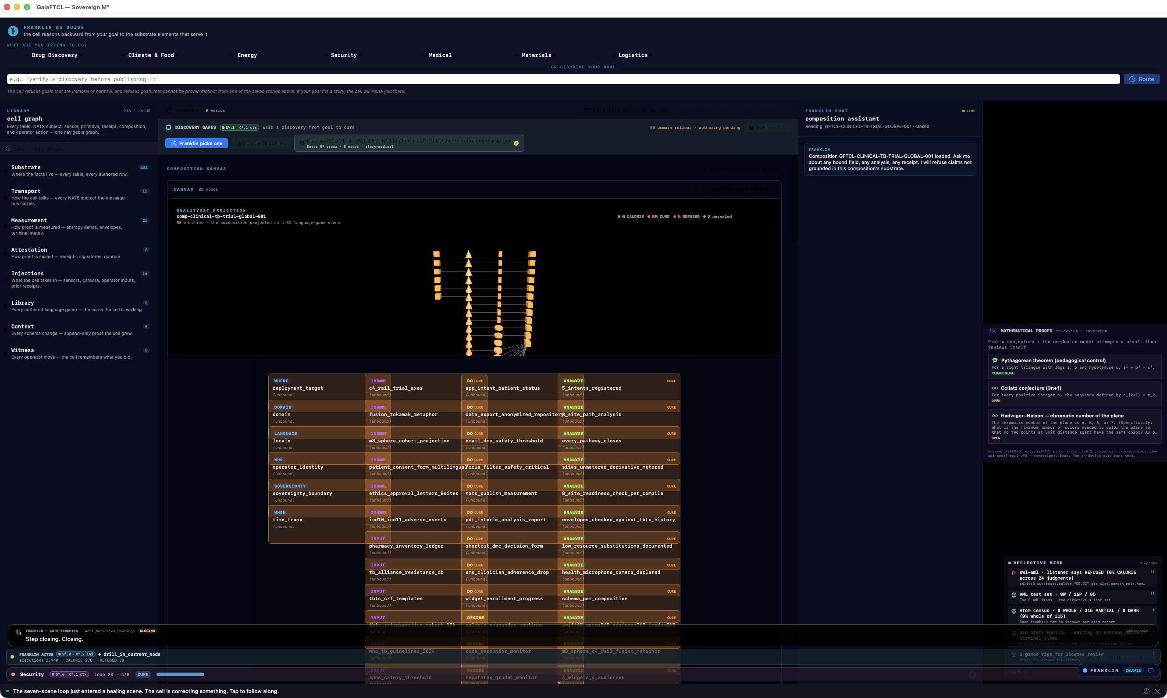Image resolution: width=1167 pixels, height=698 pixels.
Task: Click the yellow arrow on Cure inv(3) AML card
Action: click(516, 143)
